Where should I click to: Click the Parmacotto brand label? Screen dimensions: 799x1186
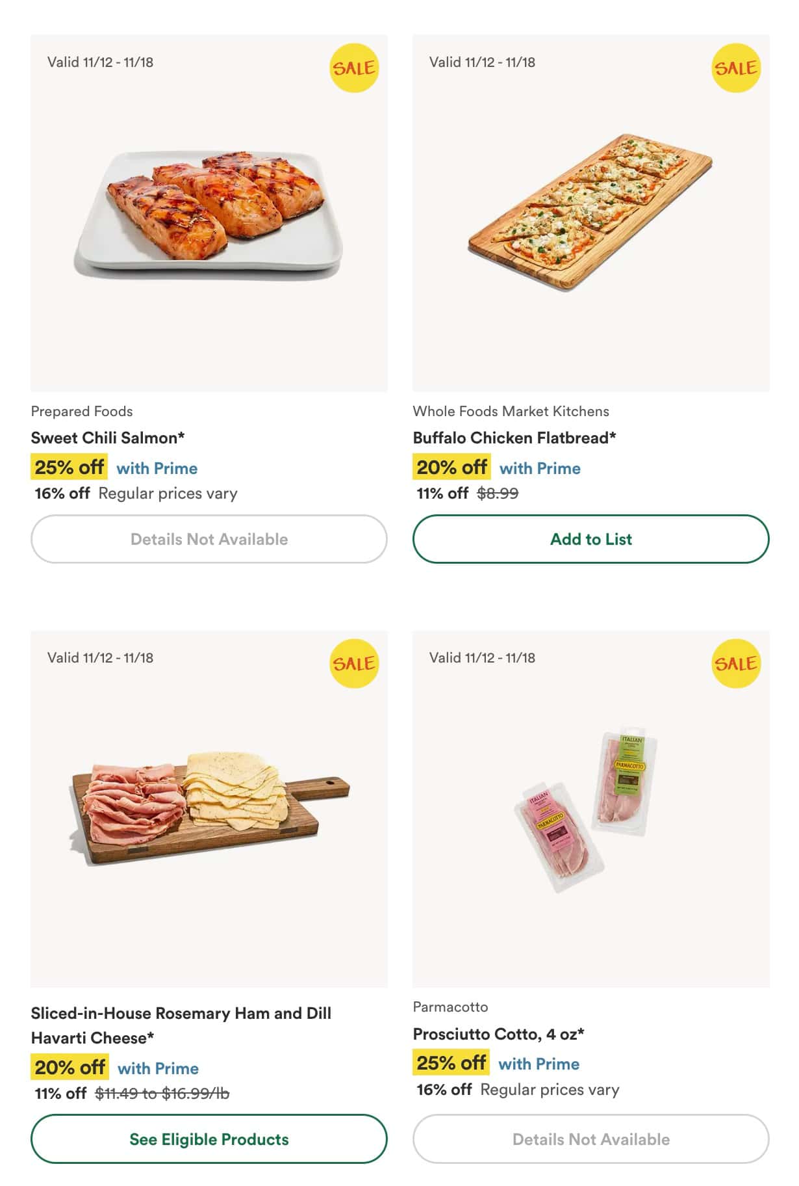[450, 1007]
